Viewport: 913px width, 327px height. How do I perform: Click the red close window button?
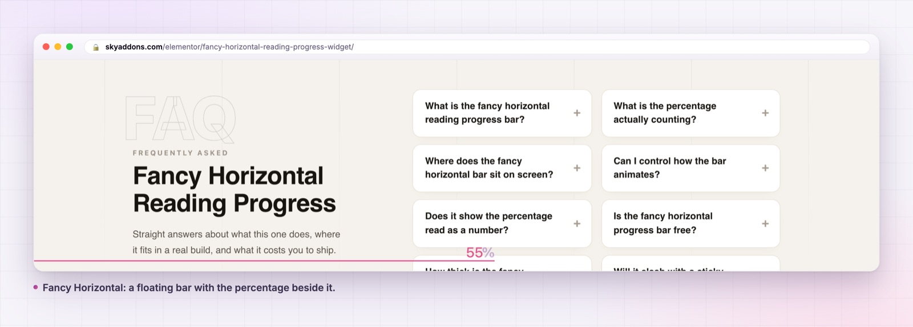[46, 47]
